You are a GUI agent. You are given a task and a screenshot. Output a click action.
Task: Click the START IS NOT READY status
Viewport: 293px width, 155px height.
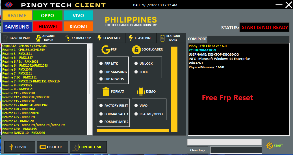[264, 27]
